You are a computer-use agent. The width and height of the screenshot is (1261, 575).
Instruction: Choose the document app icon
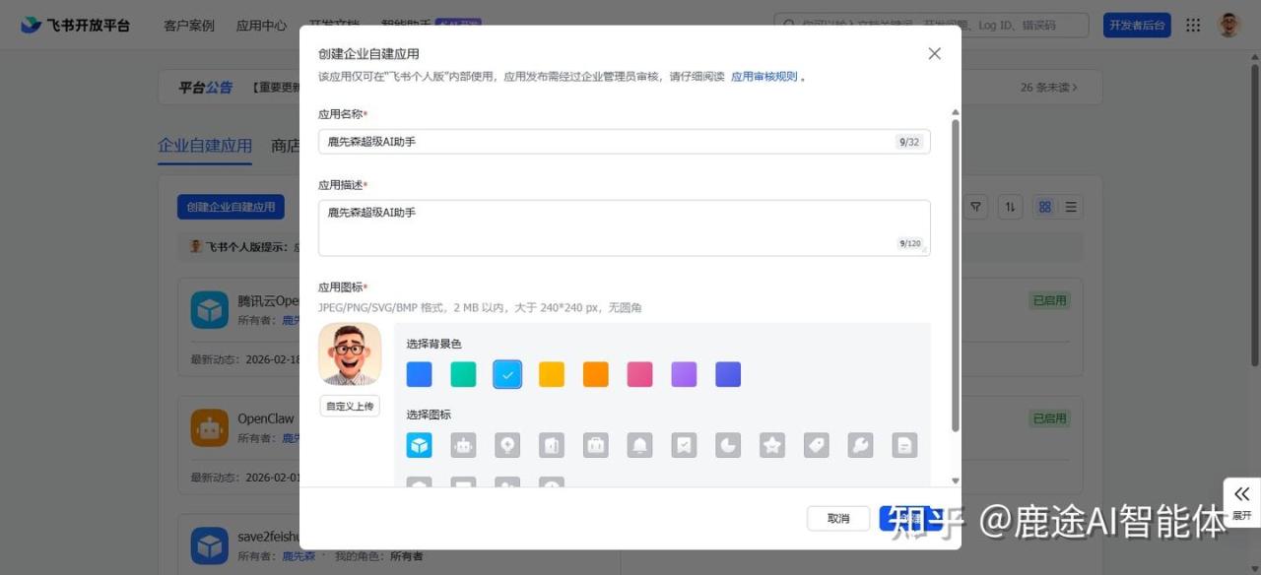click(x=904, y=446)
